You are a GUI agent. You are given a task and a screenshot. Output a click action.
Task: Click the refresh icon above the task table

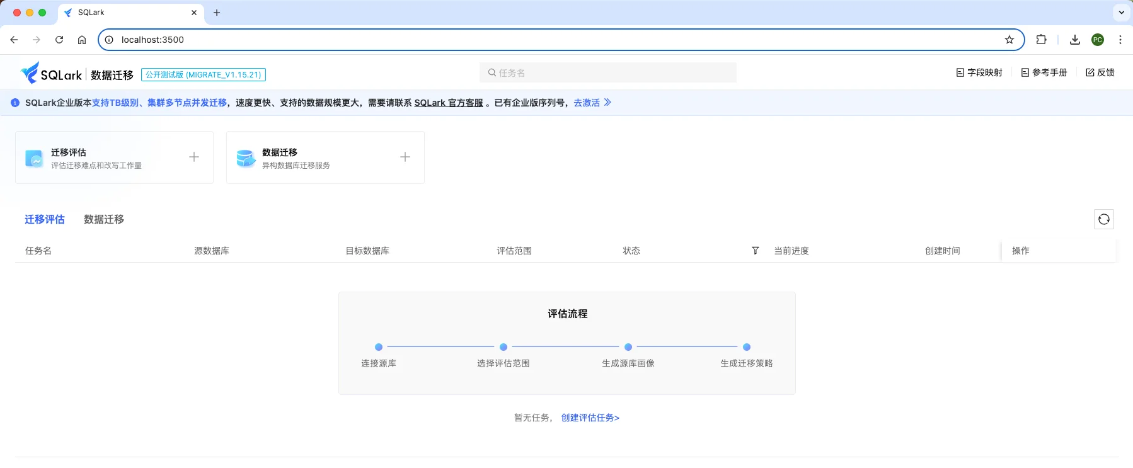[x=1103, y=219]
